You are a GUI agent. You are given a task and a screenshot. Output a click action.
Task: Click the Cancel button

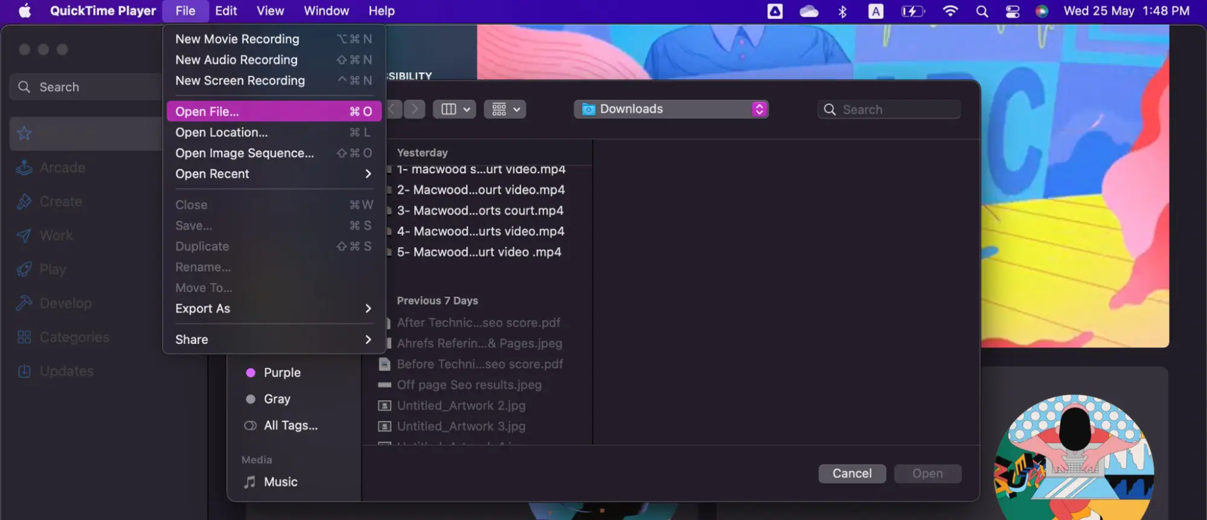coord(852,474)
